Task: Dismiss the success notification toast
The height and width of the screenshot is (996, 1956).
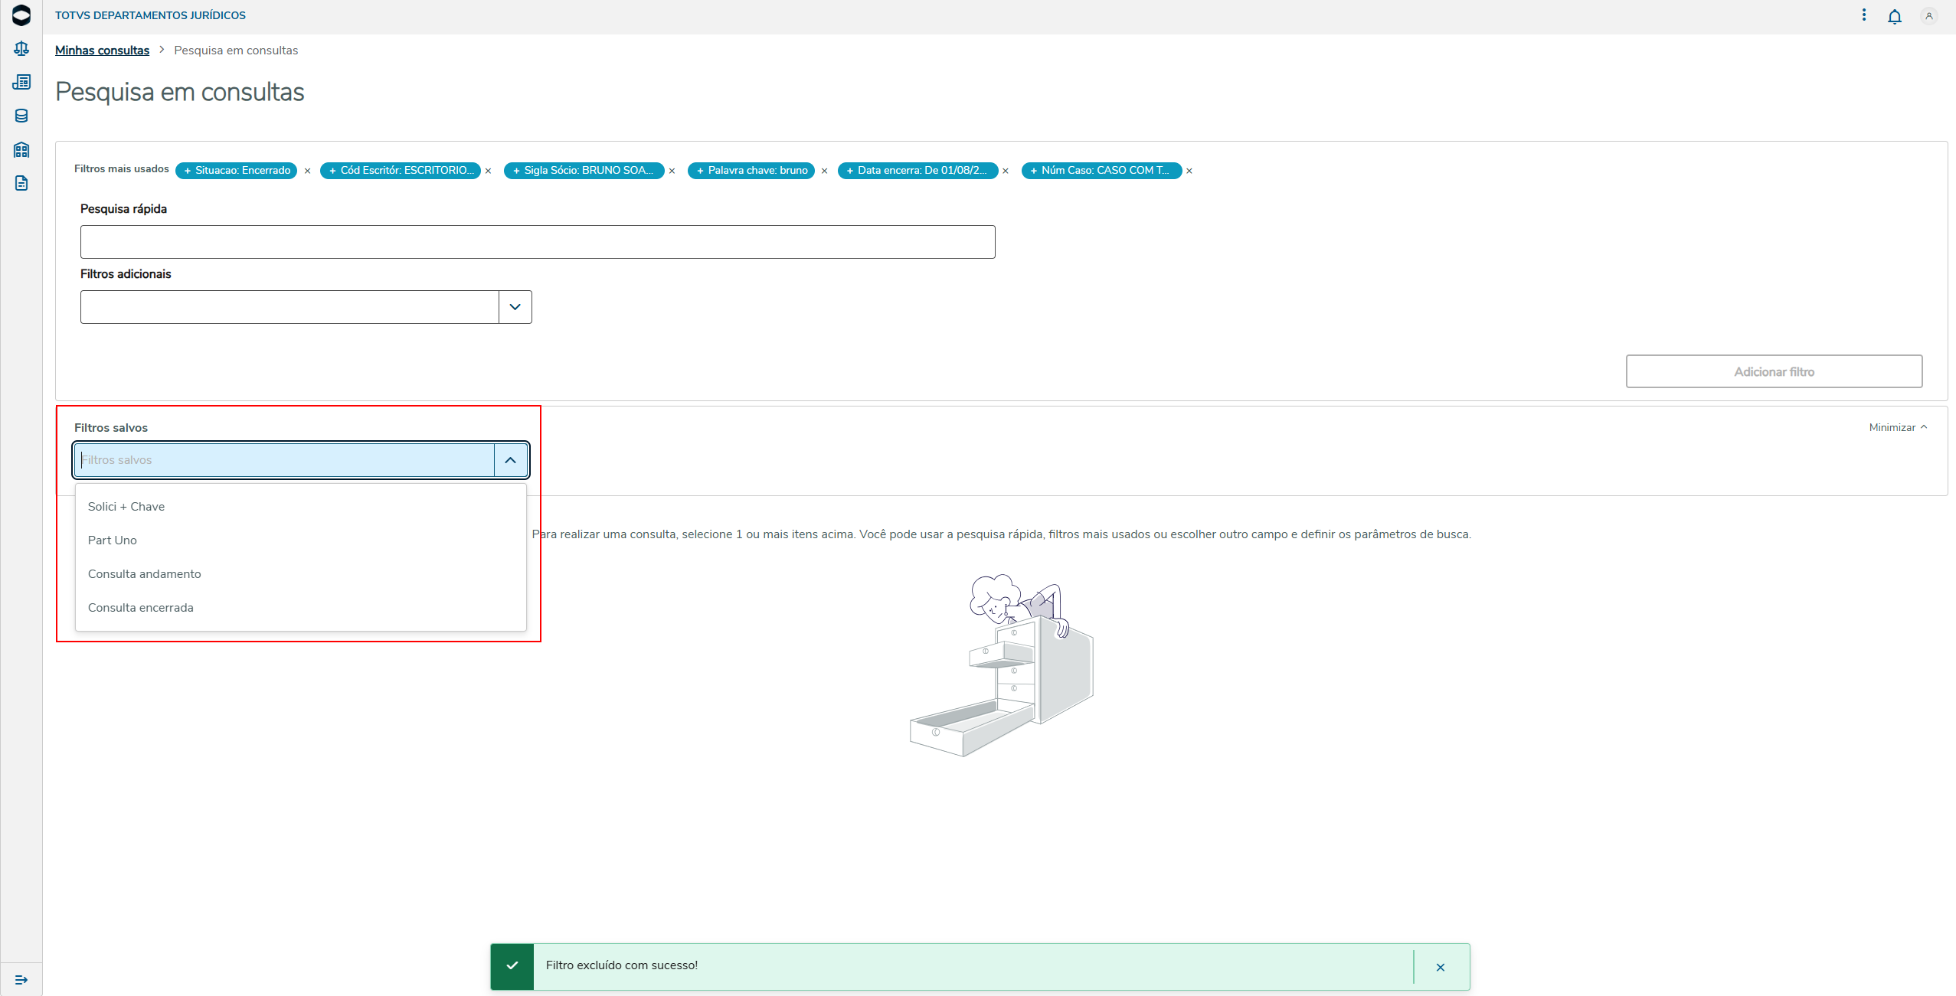Action: tap(1441, 968)
